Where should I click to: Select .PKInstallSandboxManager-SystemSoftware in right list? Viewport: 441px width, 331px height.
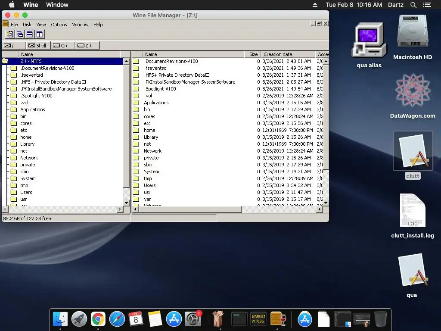click(x=227, y=82)
